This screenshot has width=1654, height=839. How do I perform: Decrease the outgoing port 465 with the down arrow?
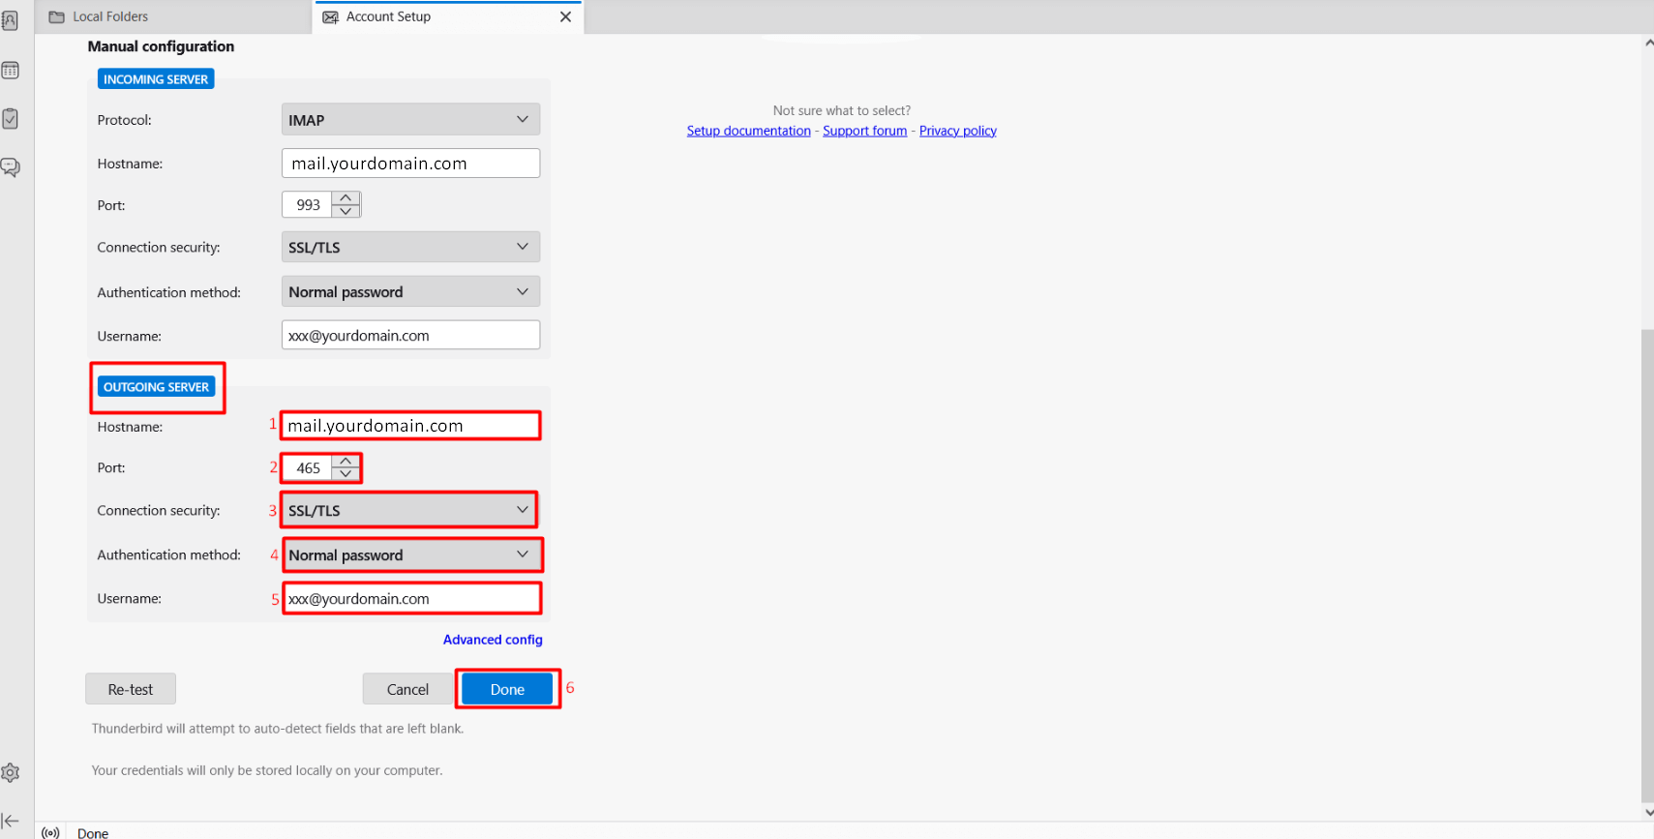[x=346, y=474]
